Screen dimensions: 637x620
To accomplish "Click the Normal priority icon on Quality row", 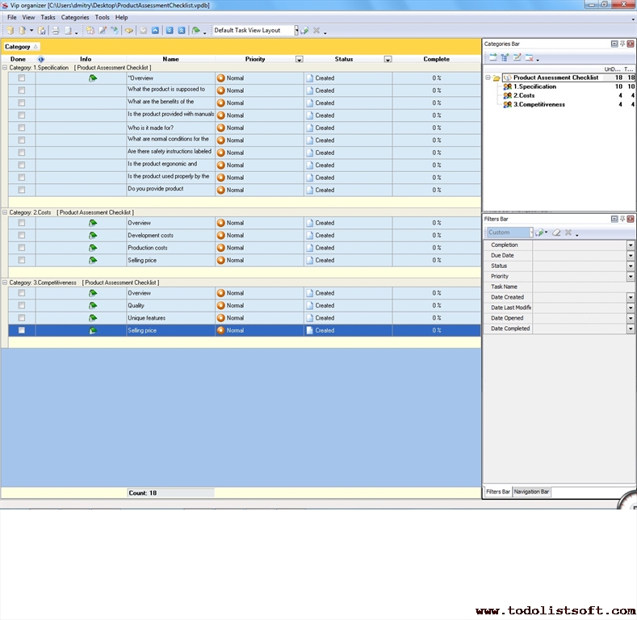I will point(220,306).
